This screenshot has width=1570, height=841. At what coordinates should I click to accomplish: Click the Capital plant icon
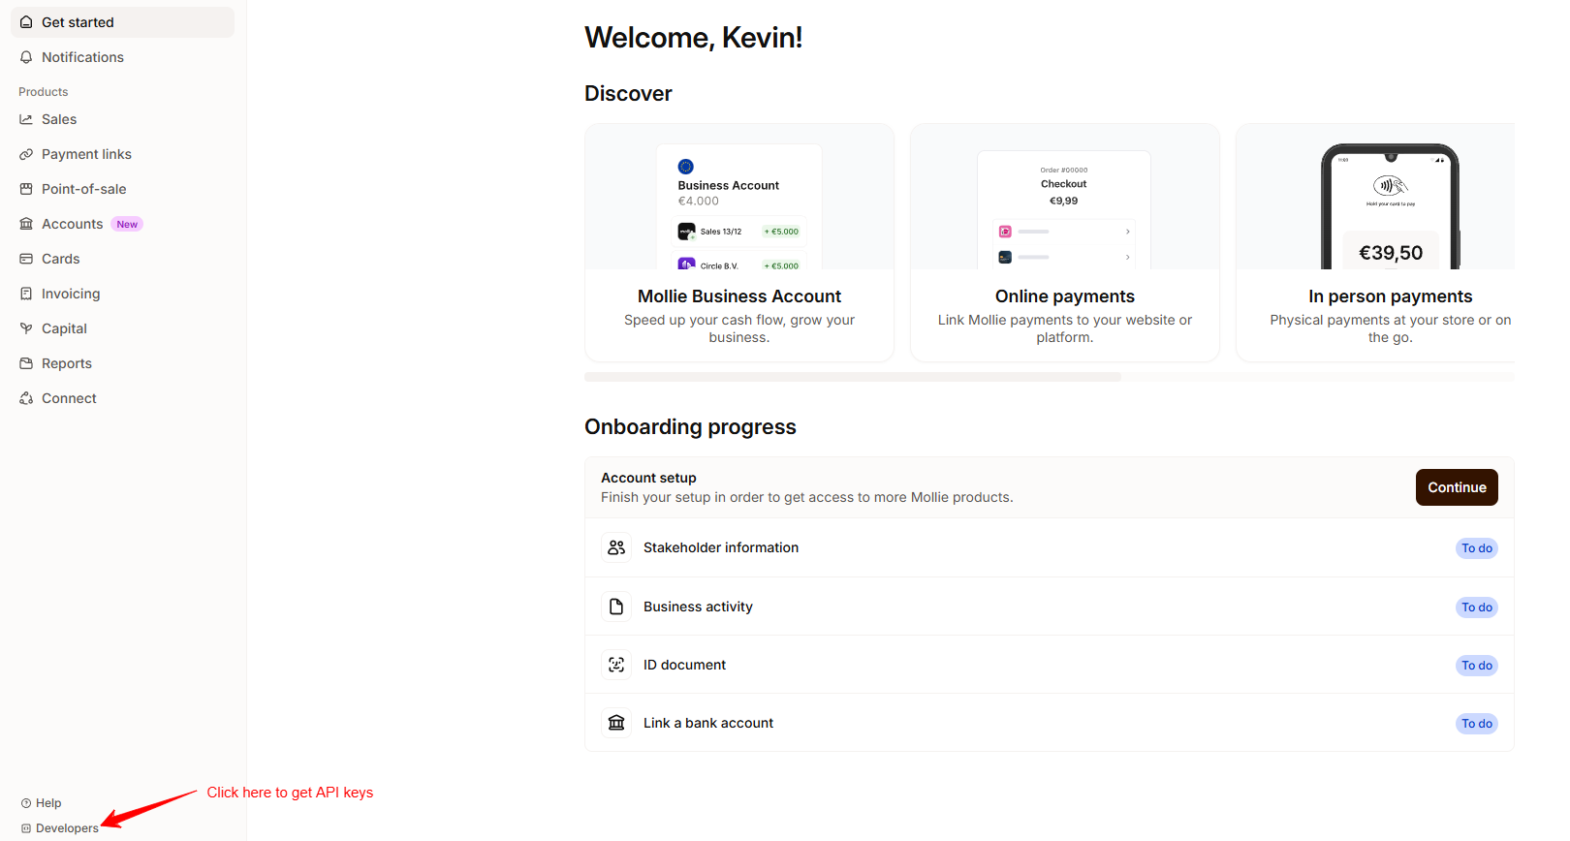(26, 328)
